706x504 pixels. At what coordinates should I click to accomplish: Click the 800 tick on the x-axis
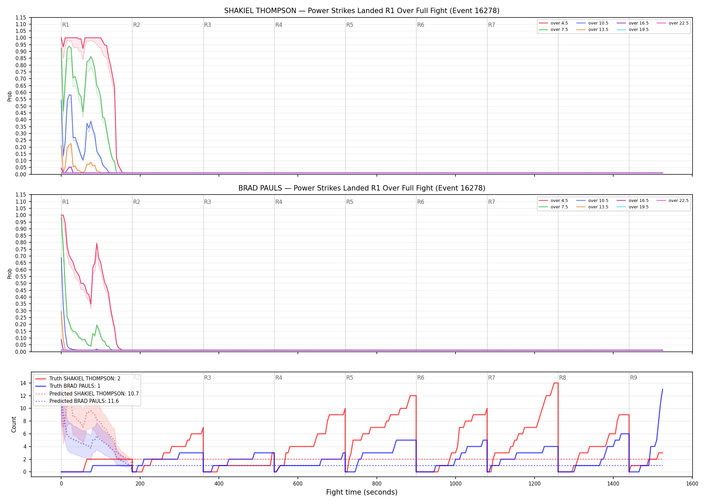tap(377, 484)
